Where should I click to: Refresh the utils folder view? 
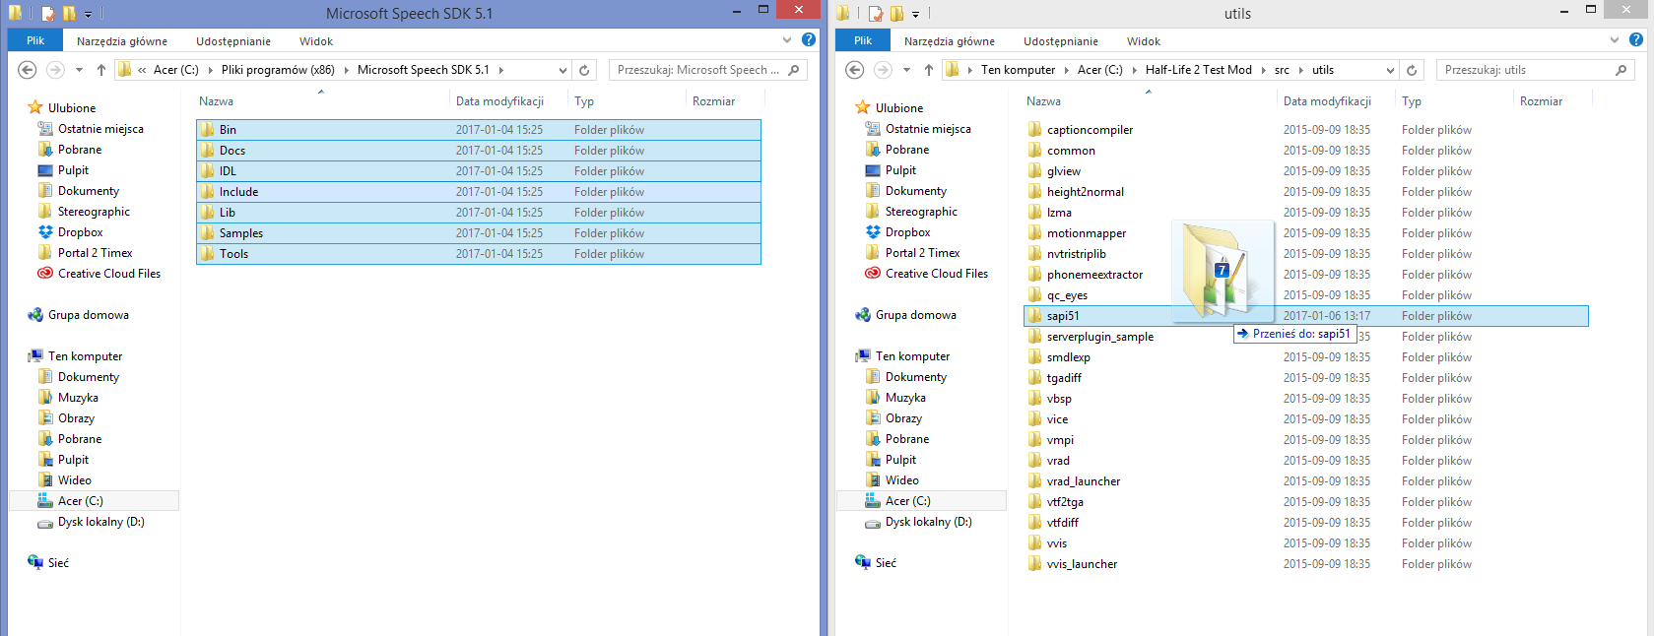point(1412,70)
